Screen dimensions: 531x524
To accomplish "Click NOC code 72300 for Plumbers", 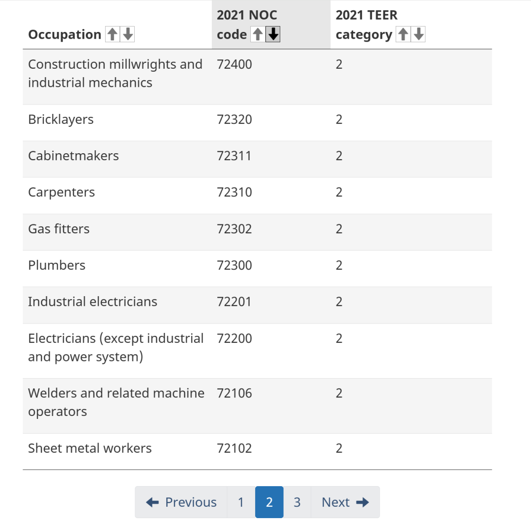I will [x=235, y=265].
